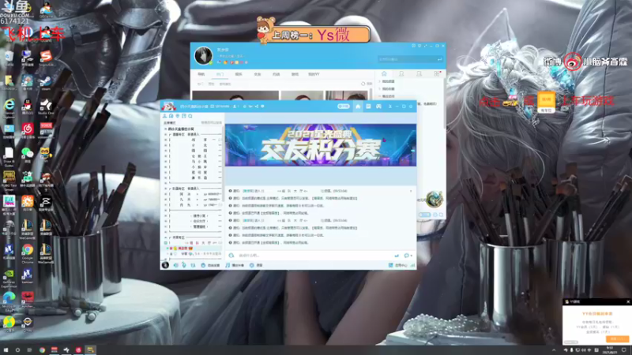632x355 pixels.
Task: Open the GeForce Experience desktop shortcut
Action: coord(9,278)
